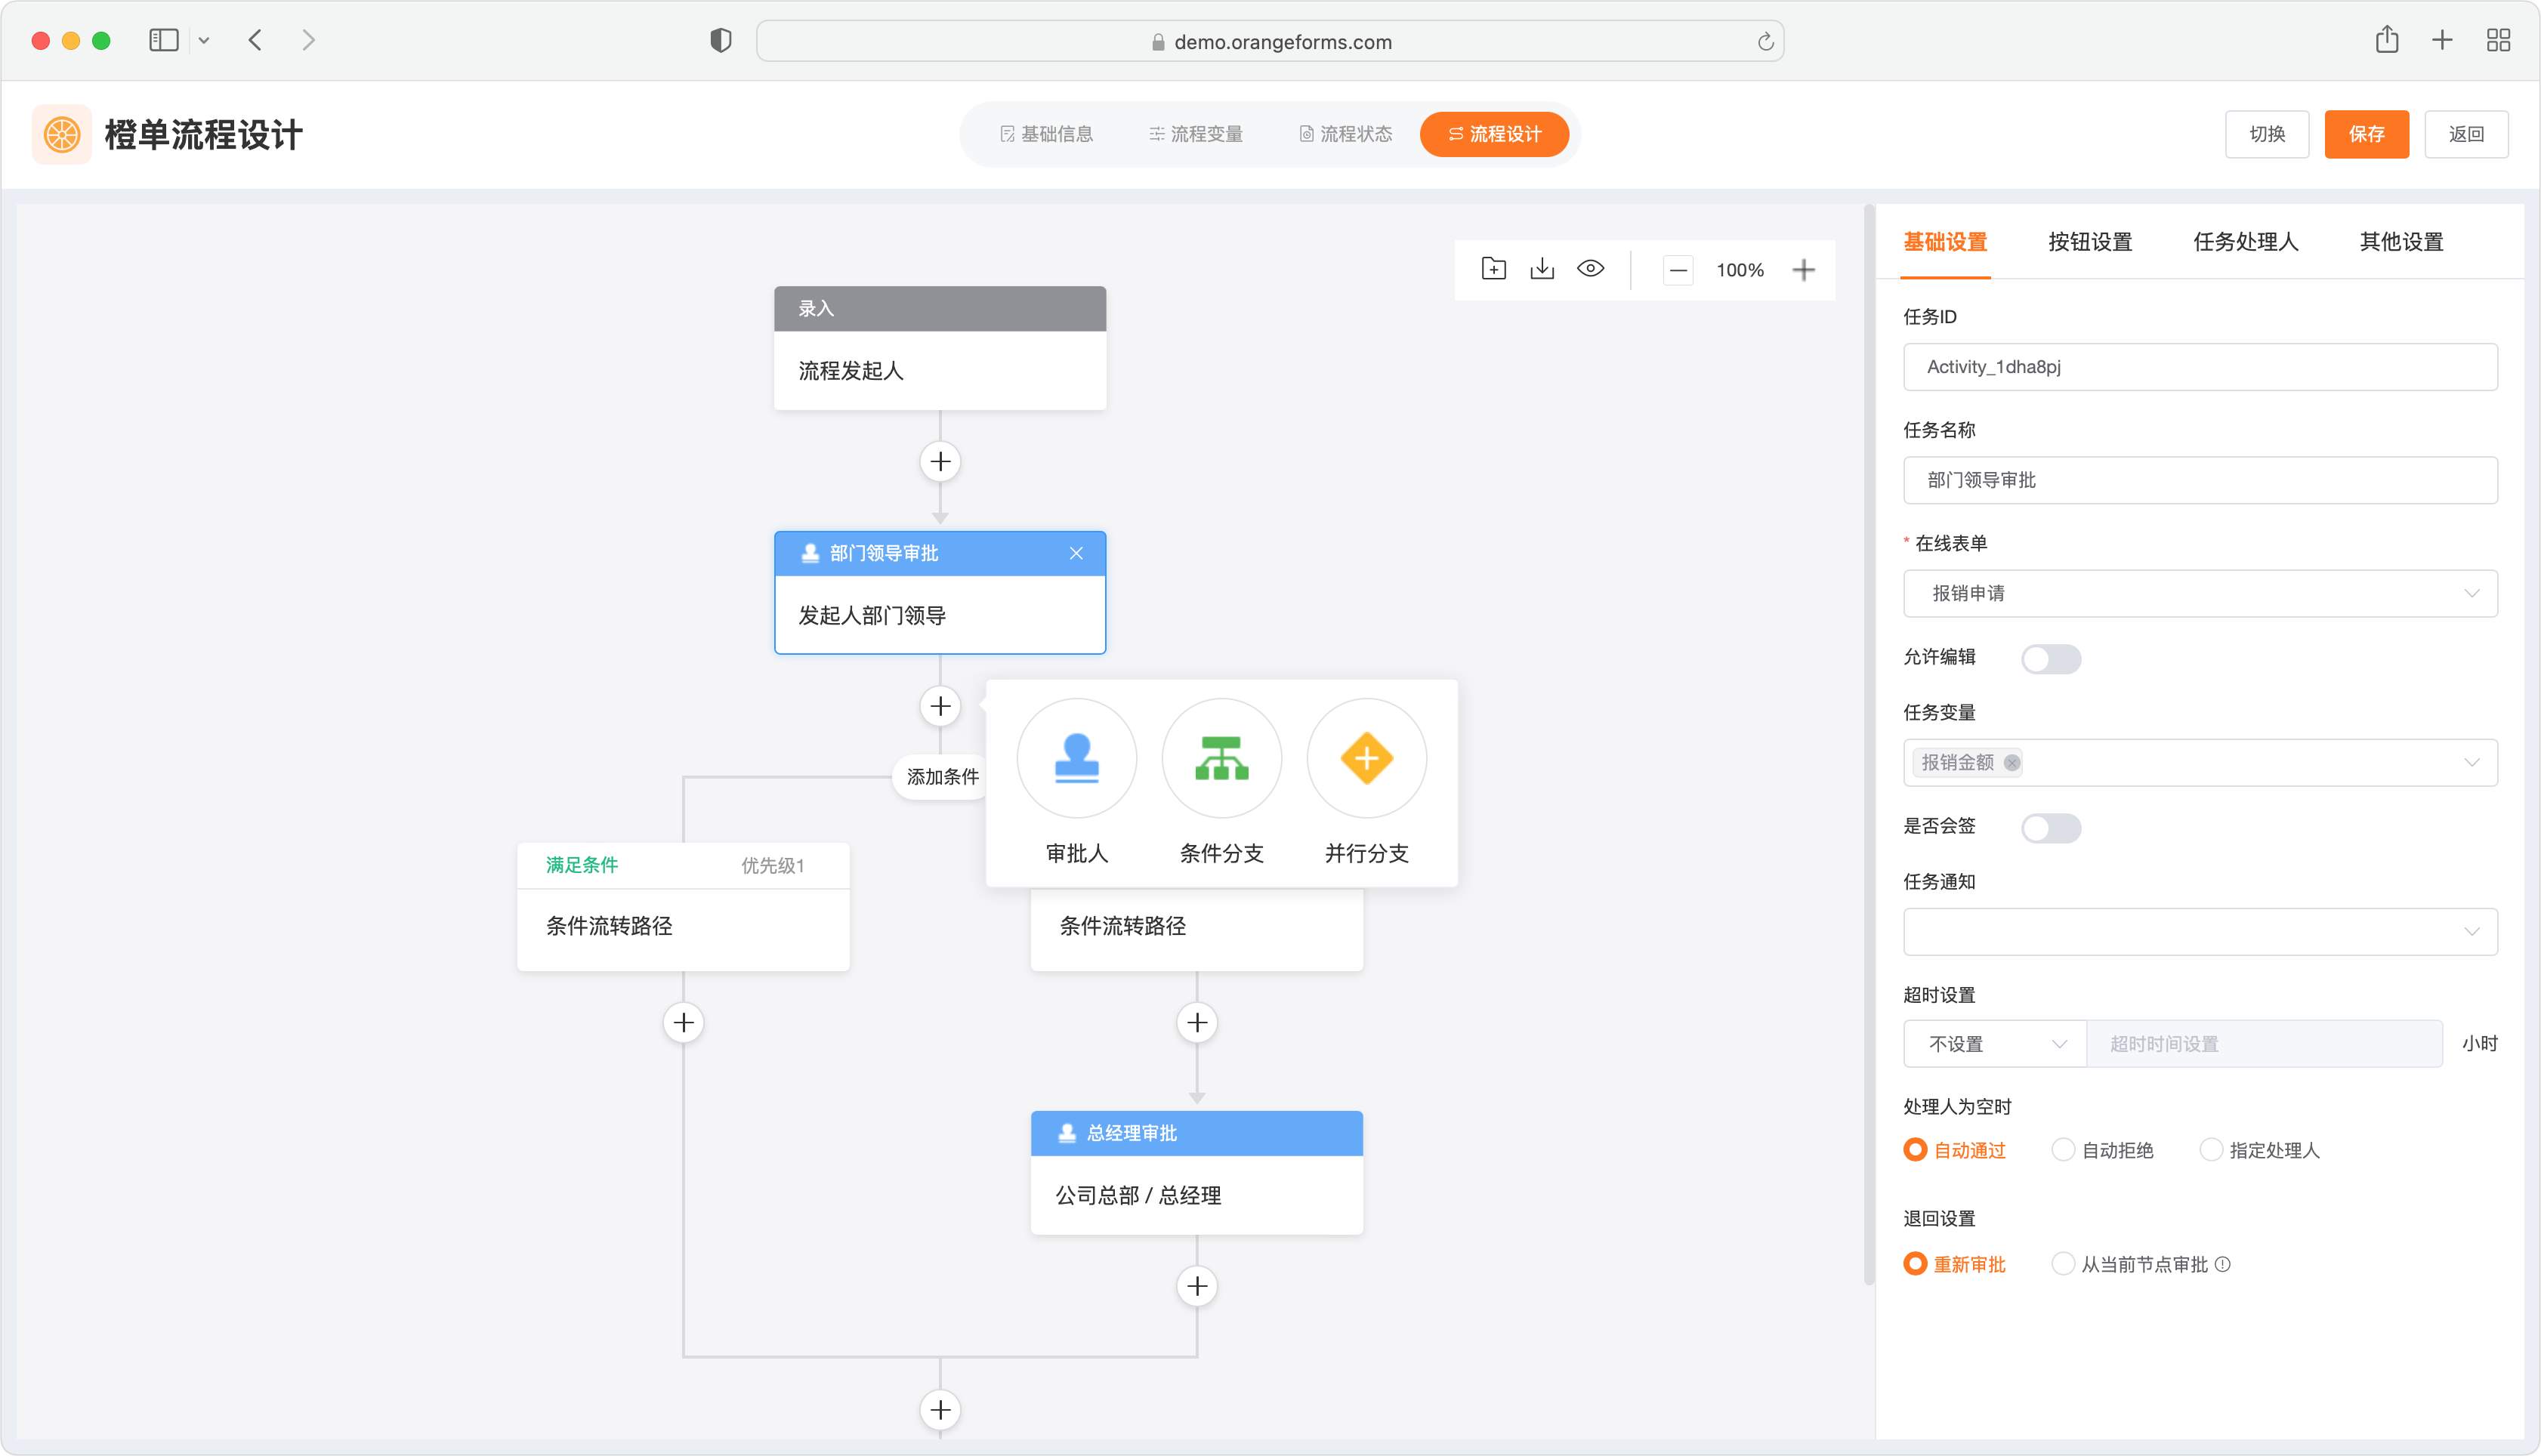The width and height of the screenshot is (2541, 1456).
Task: Choose the 条件分支 branch icon
Action: click(x=1221, y=758)
